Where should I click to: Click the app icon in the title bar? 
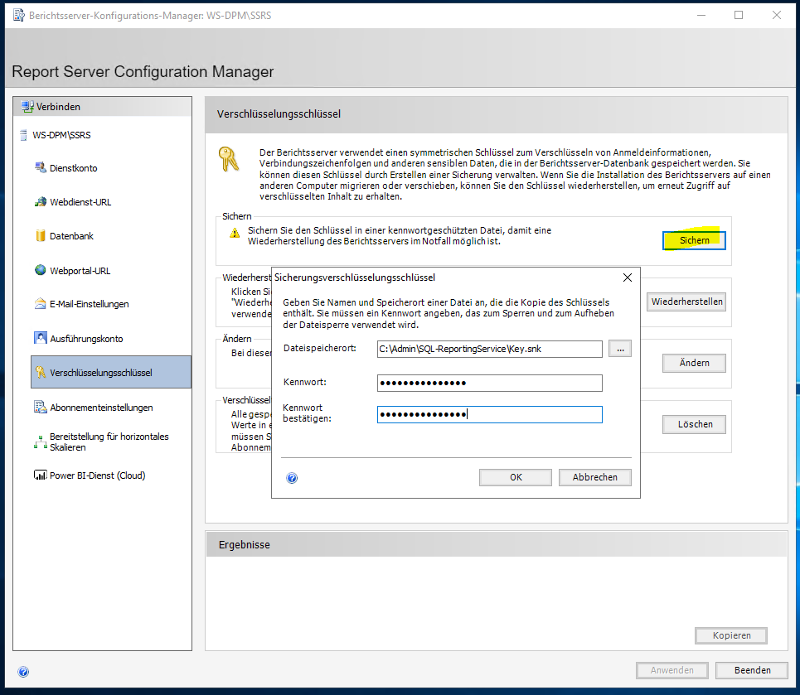19,15
